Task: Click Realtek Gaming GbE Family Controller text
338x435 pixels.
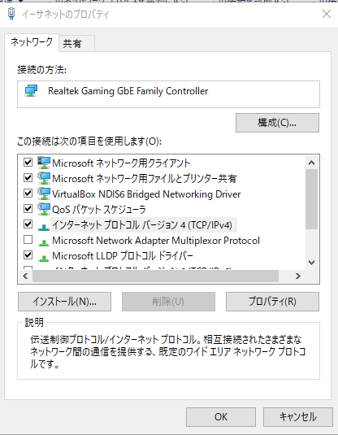Action: click(128, 91)
